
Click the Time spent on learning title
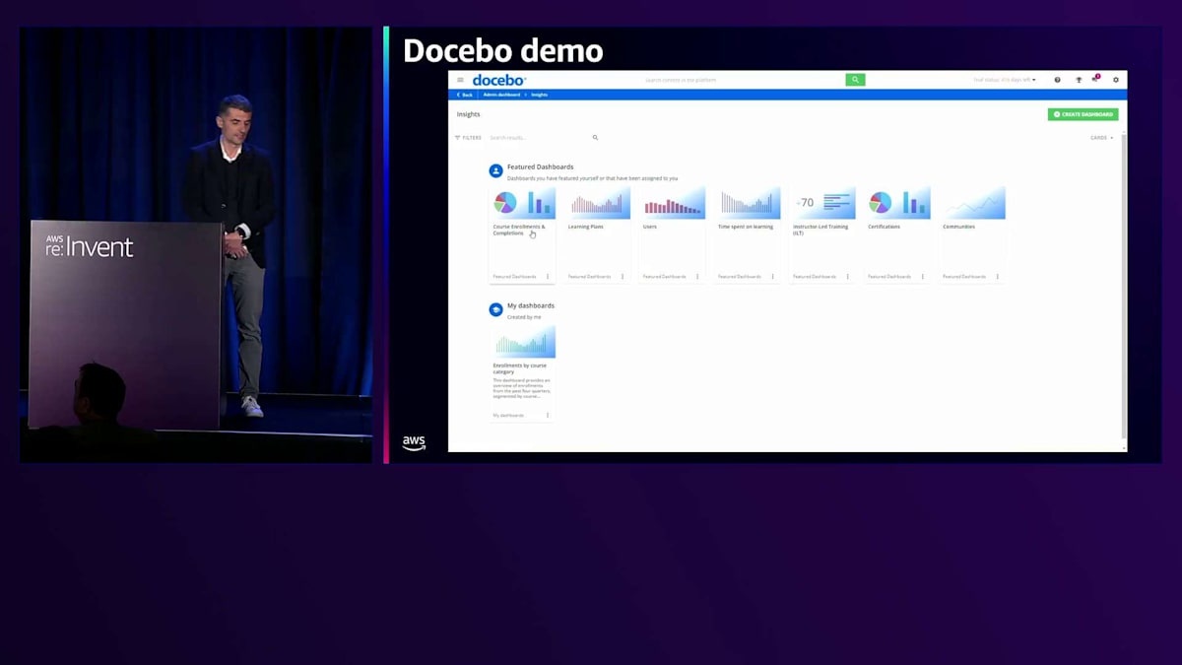[746, 227]
